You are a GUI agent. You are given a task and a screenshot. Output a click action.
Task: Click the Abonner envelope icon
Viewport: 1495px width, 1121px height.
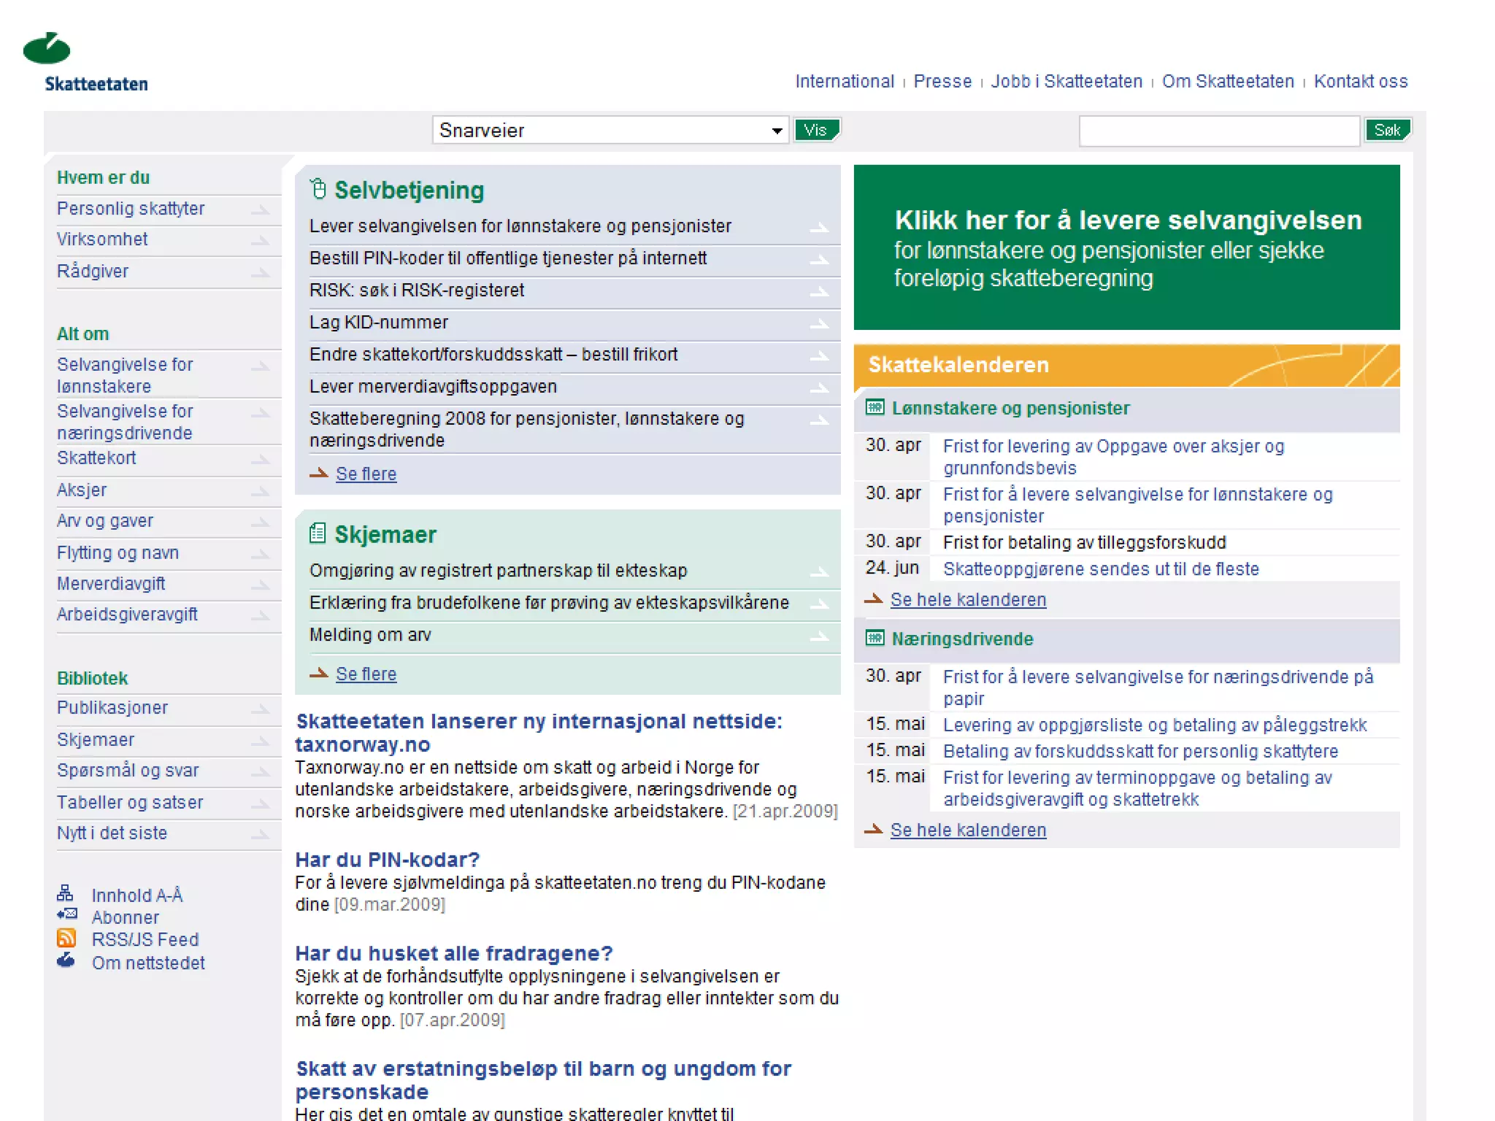[66, 914]
